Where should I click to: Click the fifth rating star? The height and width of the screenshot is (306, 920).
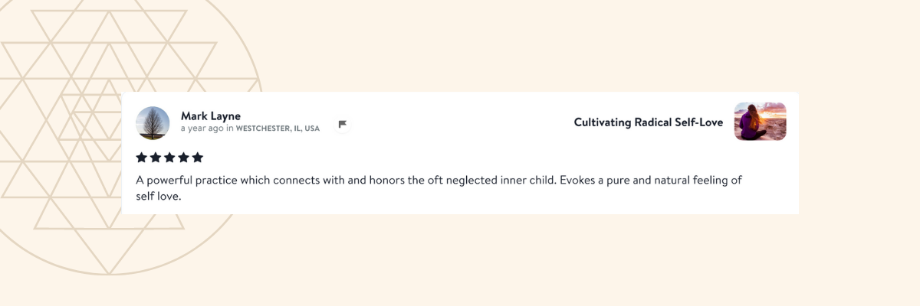197,158
